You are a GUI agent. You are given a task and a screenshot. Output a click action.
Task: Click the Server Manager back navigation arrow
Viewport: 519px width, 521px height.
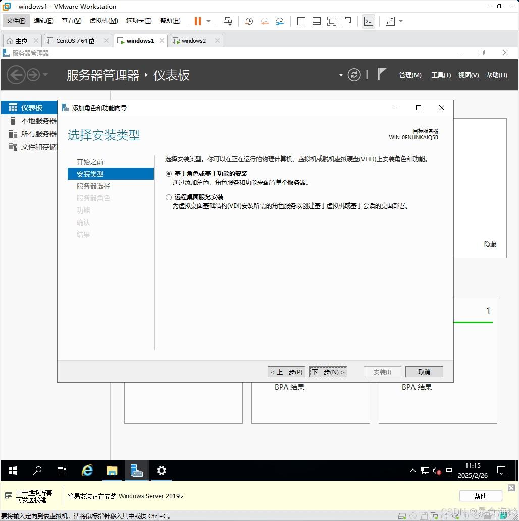coord(16,75)
